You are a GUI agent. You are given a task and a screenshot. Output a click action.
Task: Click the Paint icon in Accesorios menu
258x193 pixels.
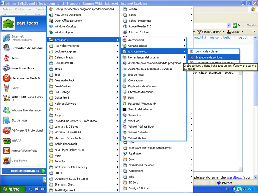point(124,98)
